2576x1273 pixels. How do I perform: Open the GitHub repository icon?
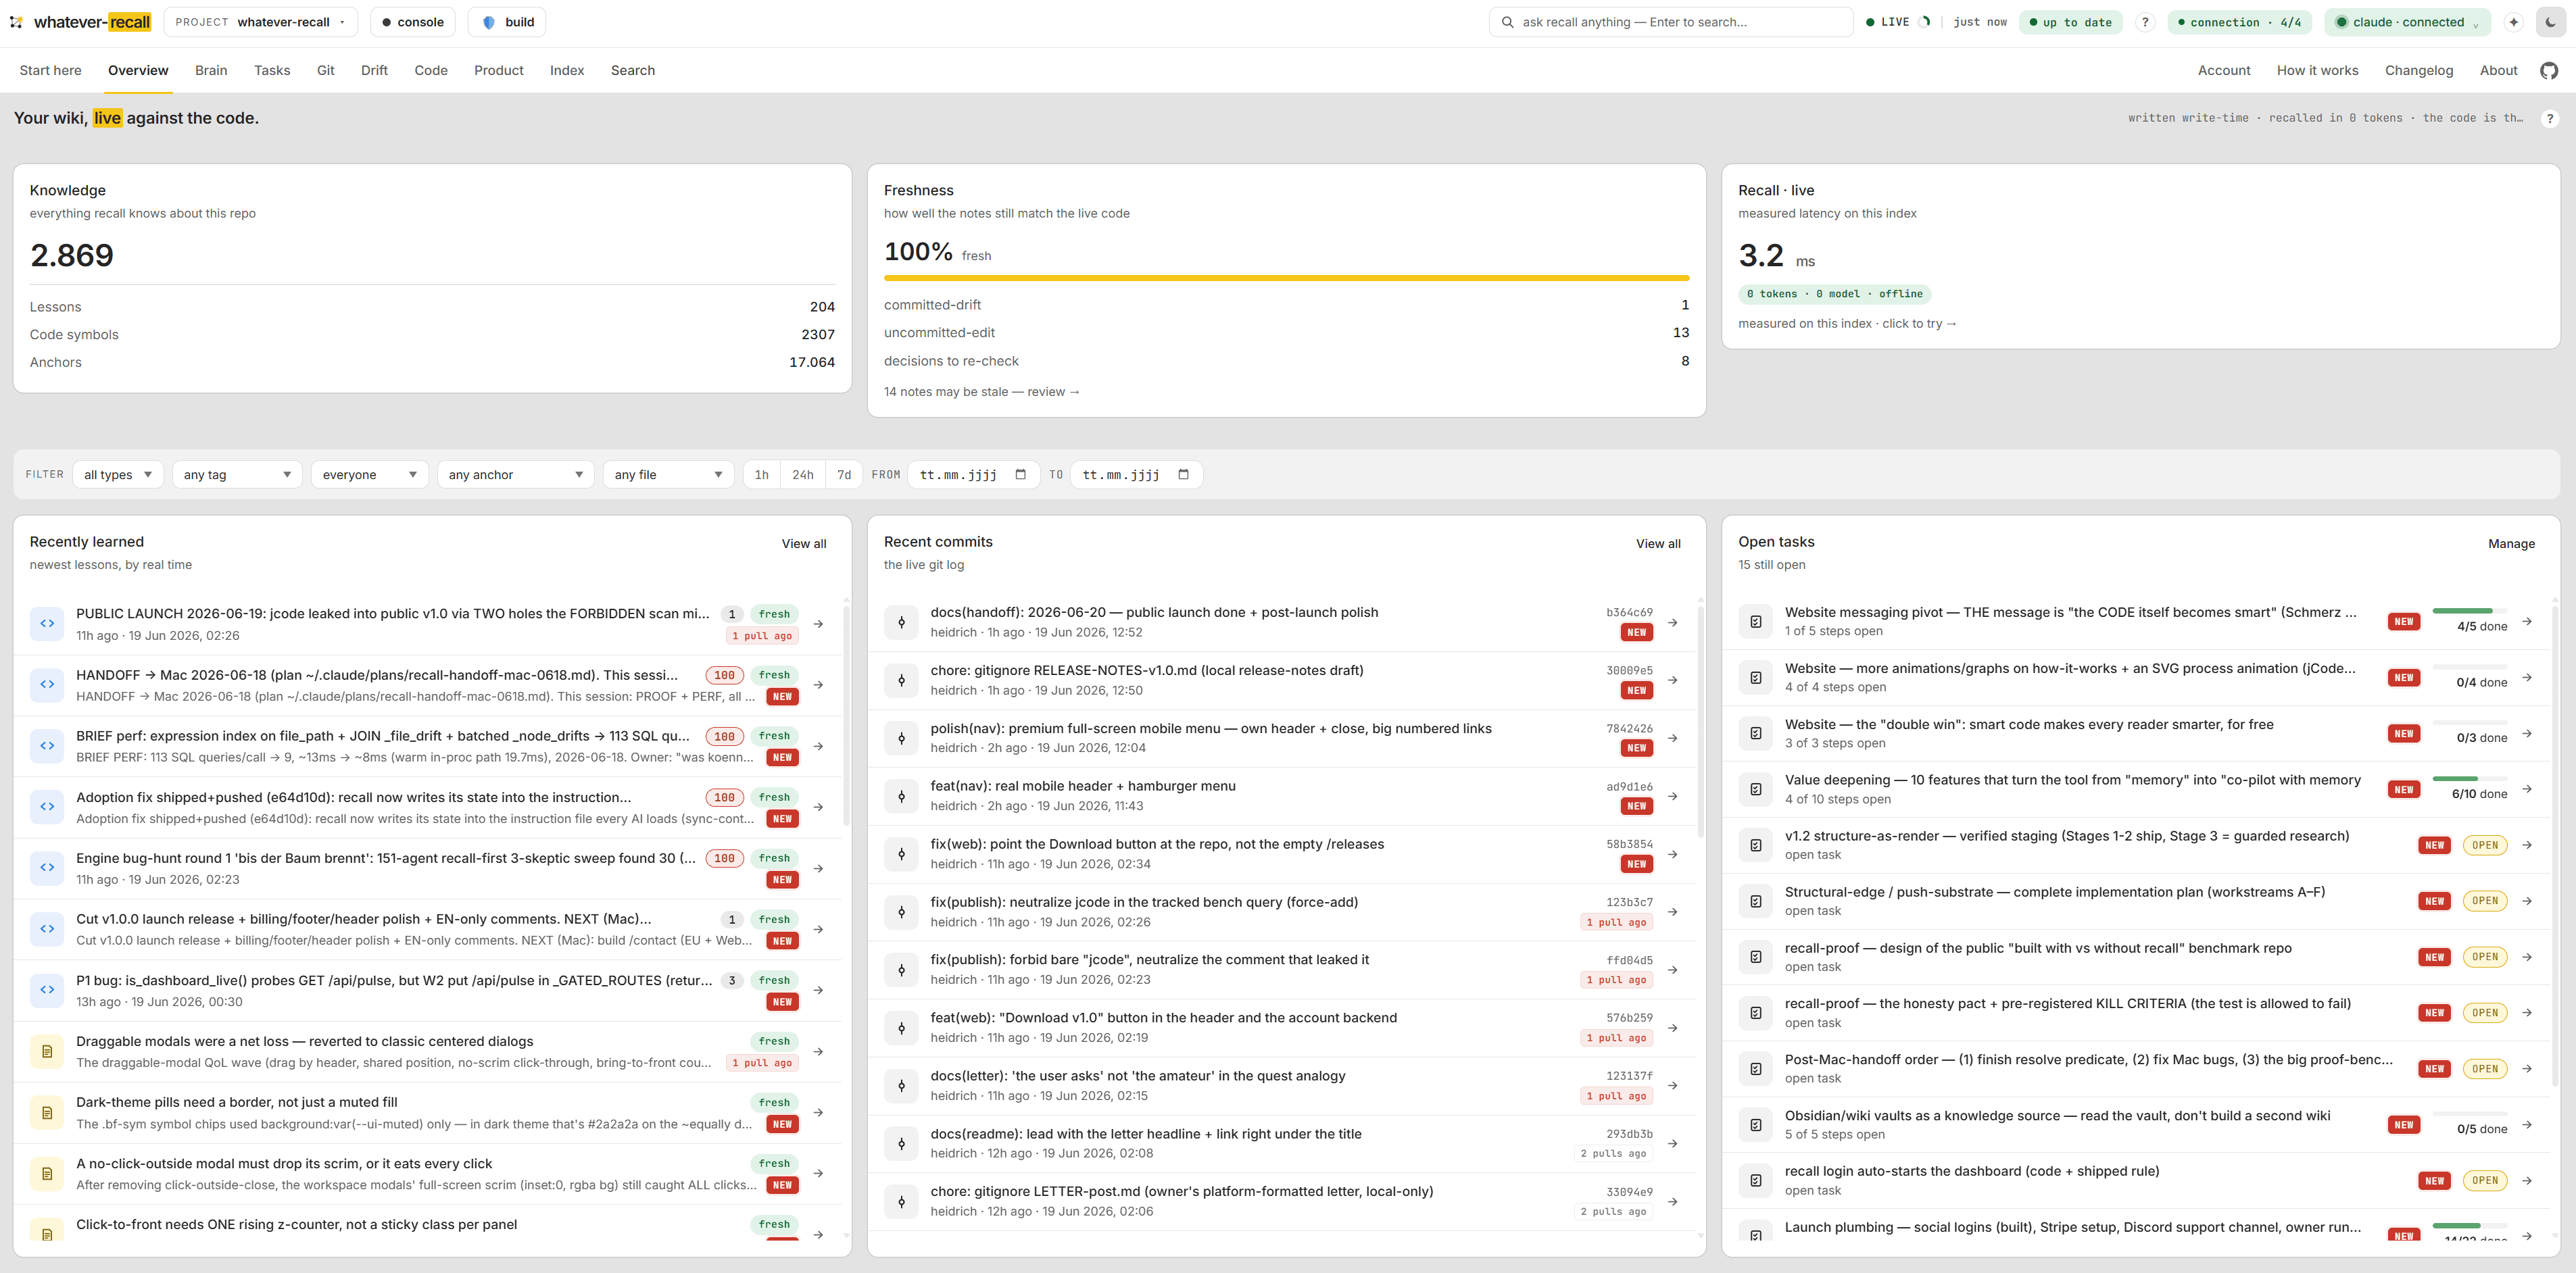tap(2549, 70)
